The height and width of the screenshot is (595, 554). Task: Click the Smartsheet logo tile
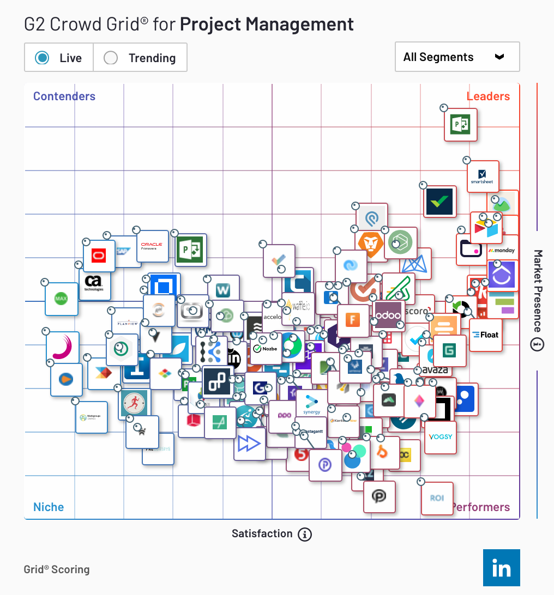tap(483, 177)
